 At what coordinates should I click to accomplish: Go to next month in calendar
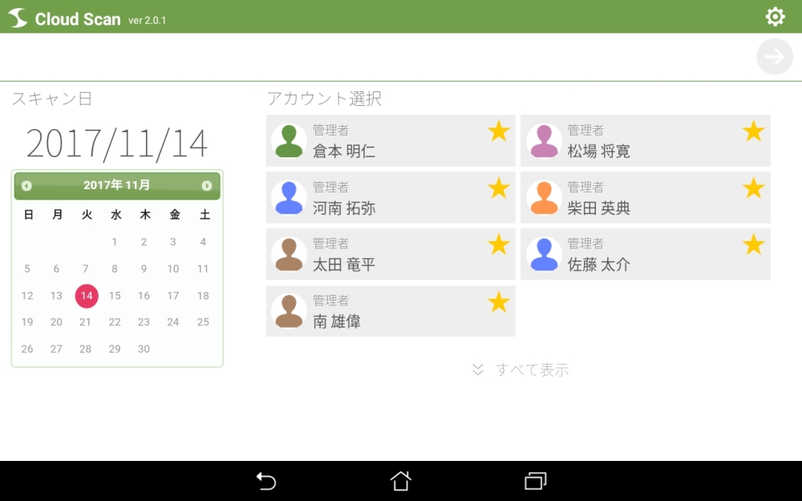207,186
